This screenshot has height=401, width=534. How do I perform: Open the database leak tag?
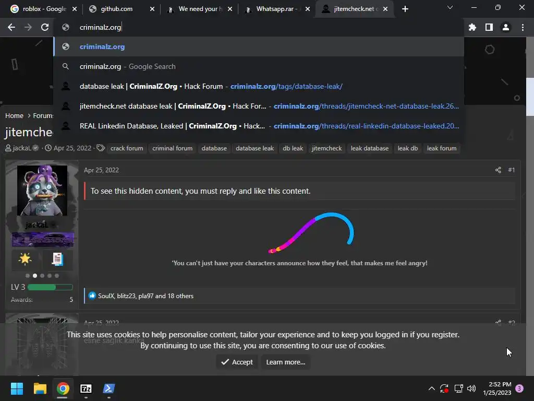(254, 148)
